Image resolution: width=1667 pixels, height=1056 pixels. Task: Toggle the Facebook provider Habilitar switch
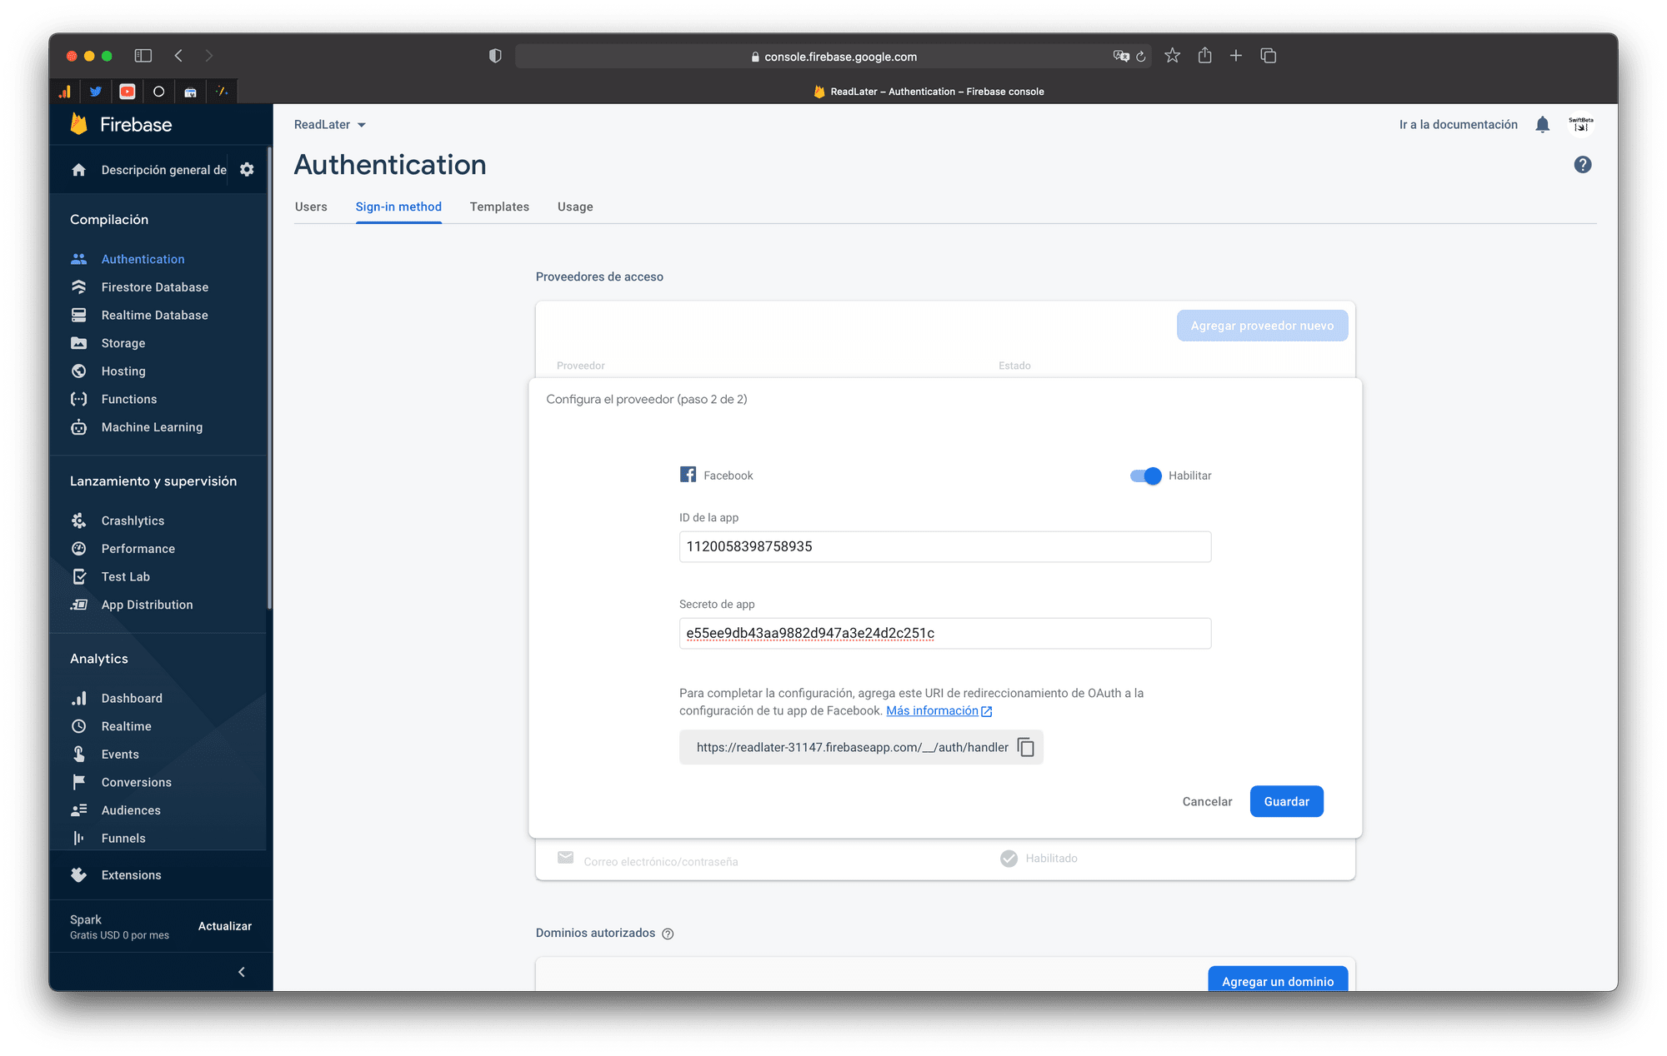point(1144,475)
